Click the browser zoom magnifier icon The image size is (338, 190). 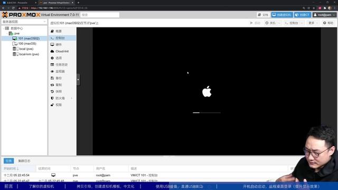304,8
